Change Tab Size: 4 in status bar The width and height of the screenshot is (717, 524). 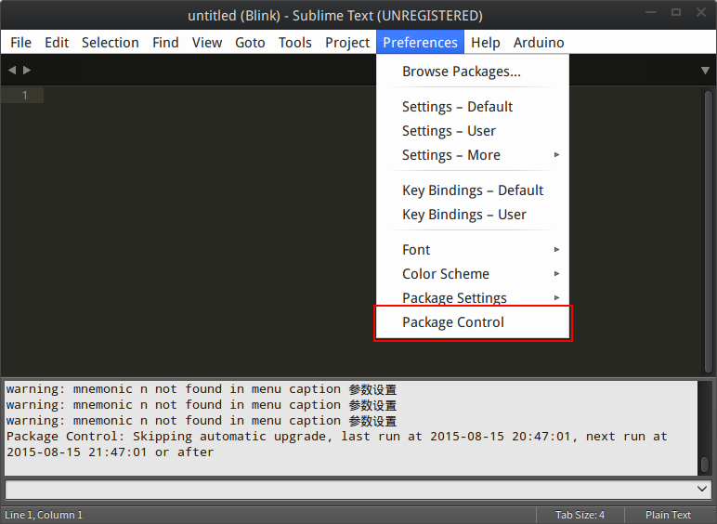tap(580, 515)
